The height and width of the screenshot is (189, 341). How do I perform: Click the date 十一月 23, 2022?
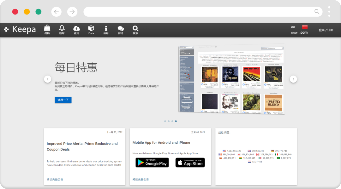[114, 132]
